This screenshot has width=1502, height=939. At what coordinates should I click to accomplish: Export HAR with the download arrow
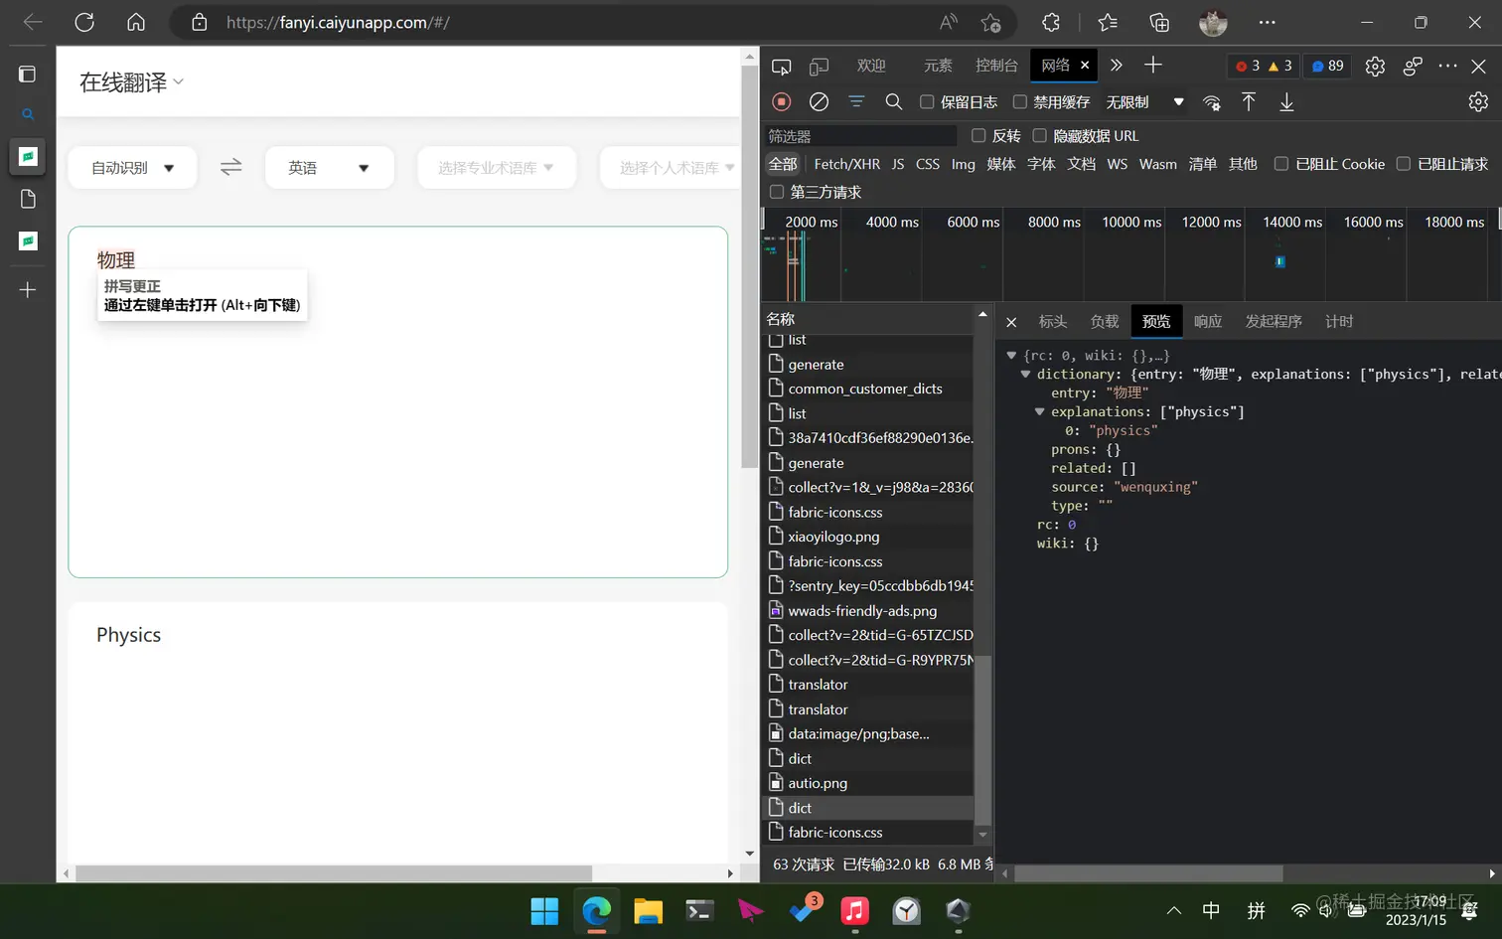tap(1286, 101)
